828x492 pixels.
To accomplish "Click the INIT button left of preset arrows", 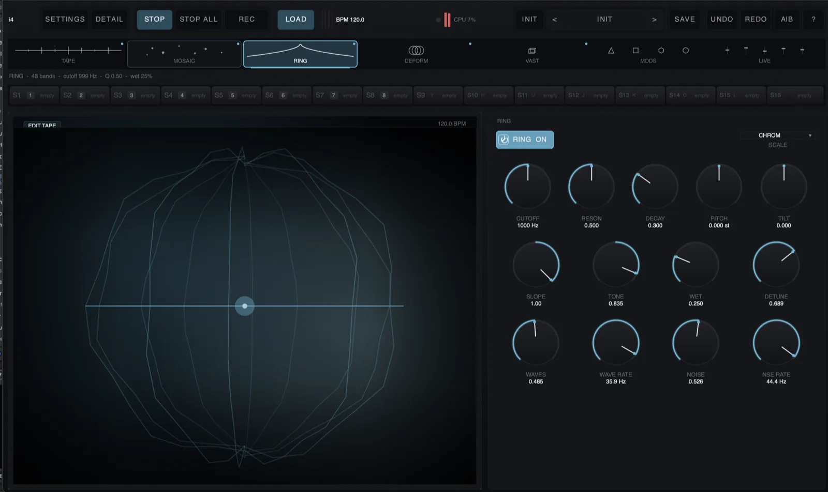I will pos(529,19).
